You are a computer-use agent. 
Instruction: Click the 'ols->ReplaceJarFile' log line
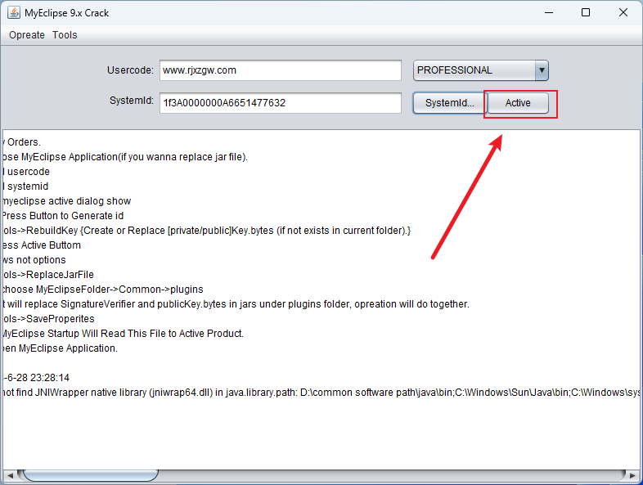click(48, 275)
